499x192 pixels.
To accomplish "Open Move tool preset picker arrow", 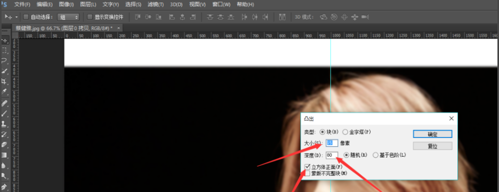I will point(17,17).
